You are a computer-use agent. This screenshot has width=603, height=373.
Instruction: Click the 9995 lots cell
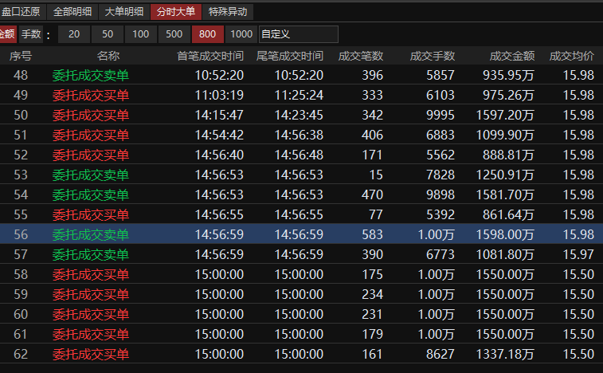pyautogui.click(x=441, y=115)
